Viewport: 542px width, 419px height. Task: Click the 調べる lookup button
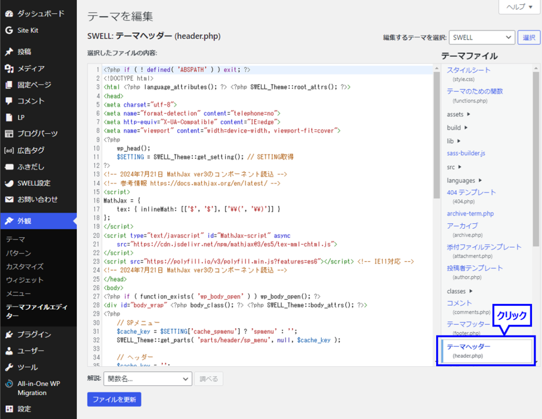coord(209,379)
